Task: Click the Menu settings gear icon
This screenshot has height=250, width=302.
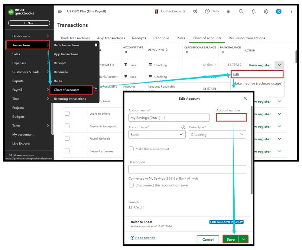Action: pos(10,155)
